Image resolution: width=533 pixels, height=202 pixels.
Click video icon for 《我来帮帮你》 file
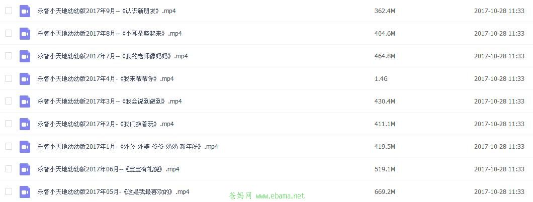point(25,79)
